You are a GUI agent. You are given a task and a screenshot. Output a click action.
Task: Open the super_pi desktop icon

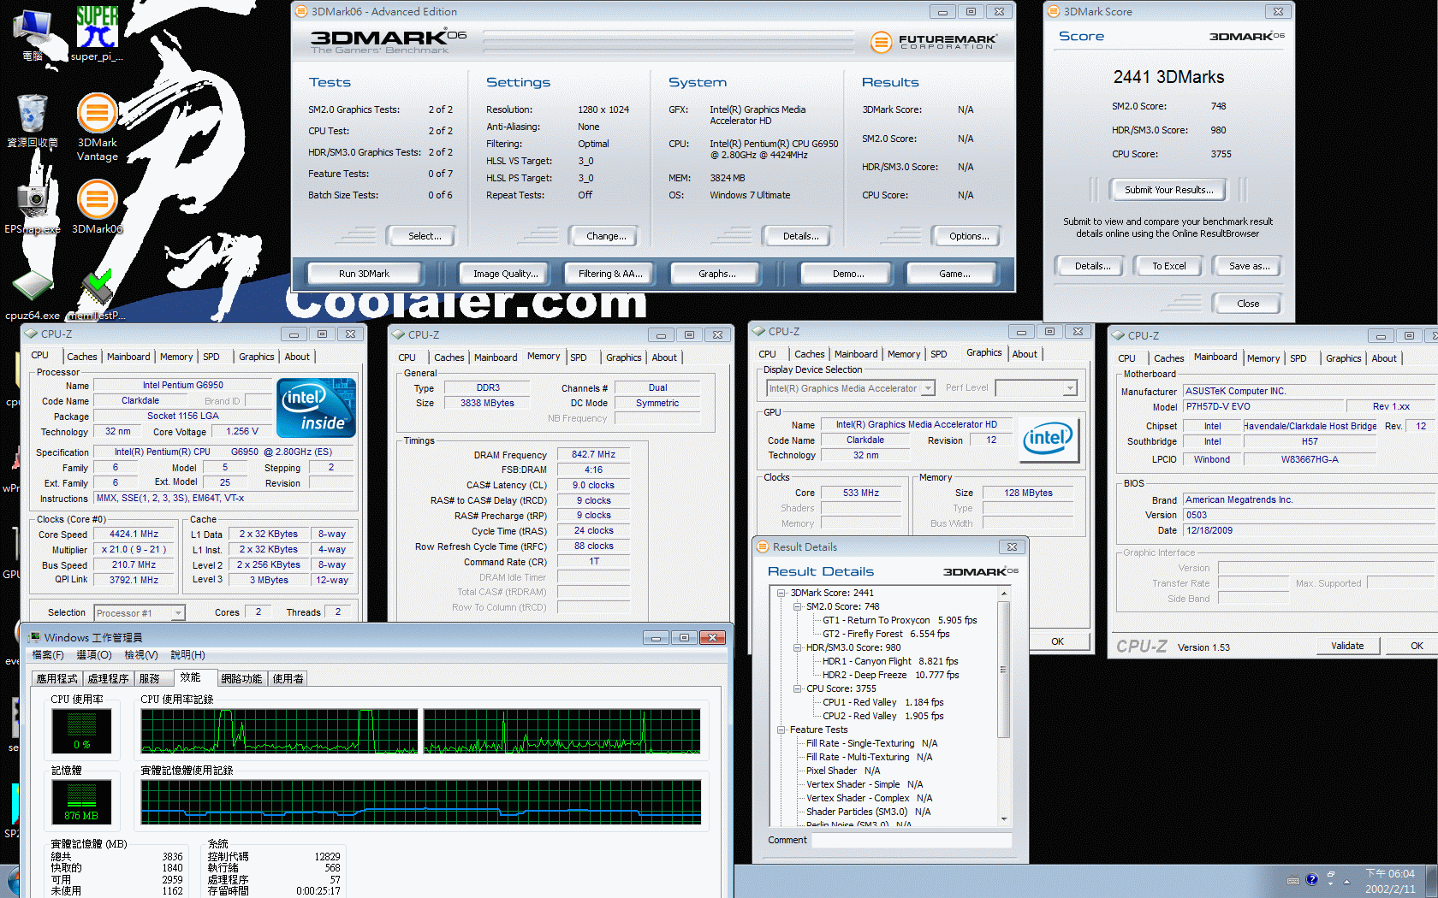97,32
